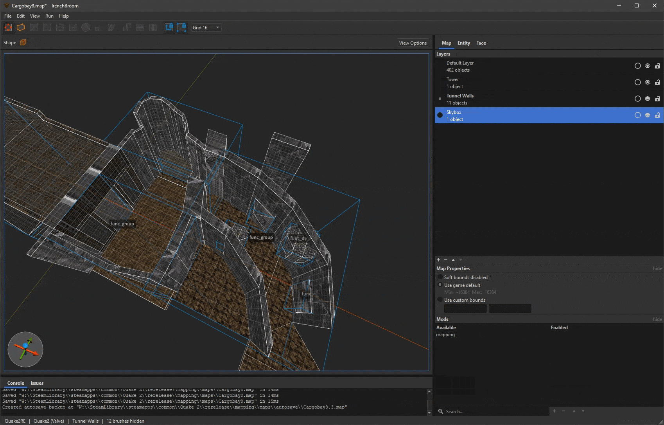Screen dimensions: 664x425
Task: Add a new layer with plus icon
Action: point(438,260)
